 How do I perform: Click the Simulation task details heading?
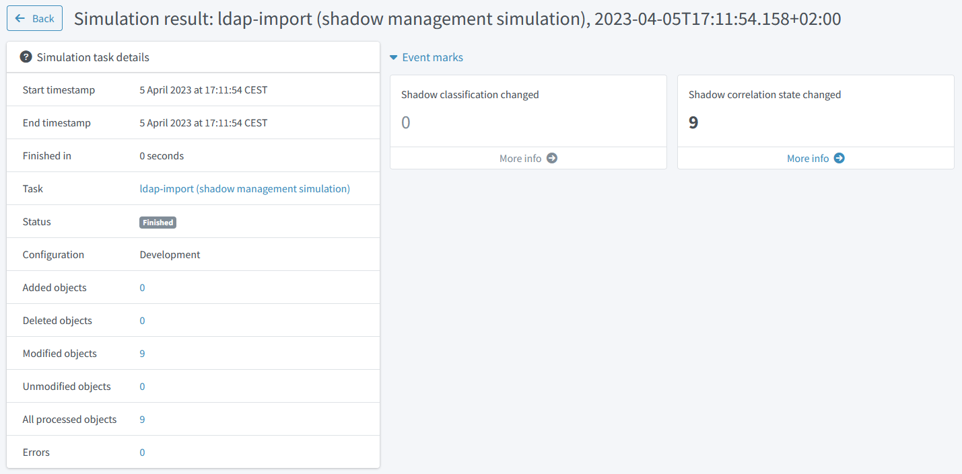click(93, 58)
